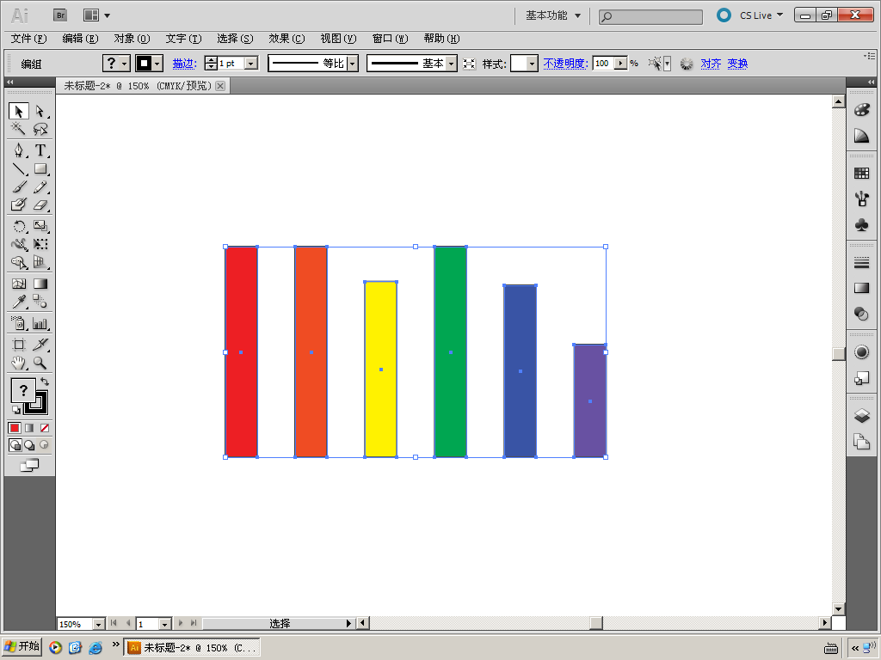Screen dimensions: 881x660
Task: Select the Hand tool
Action: 19,364
